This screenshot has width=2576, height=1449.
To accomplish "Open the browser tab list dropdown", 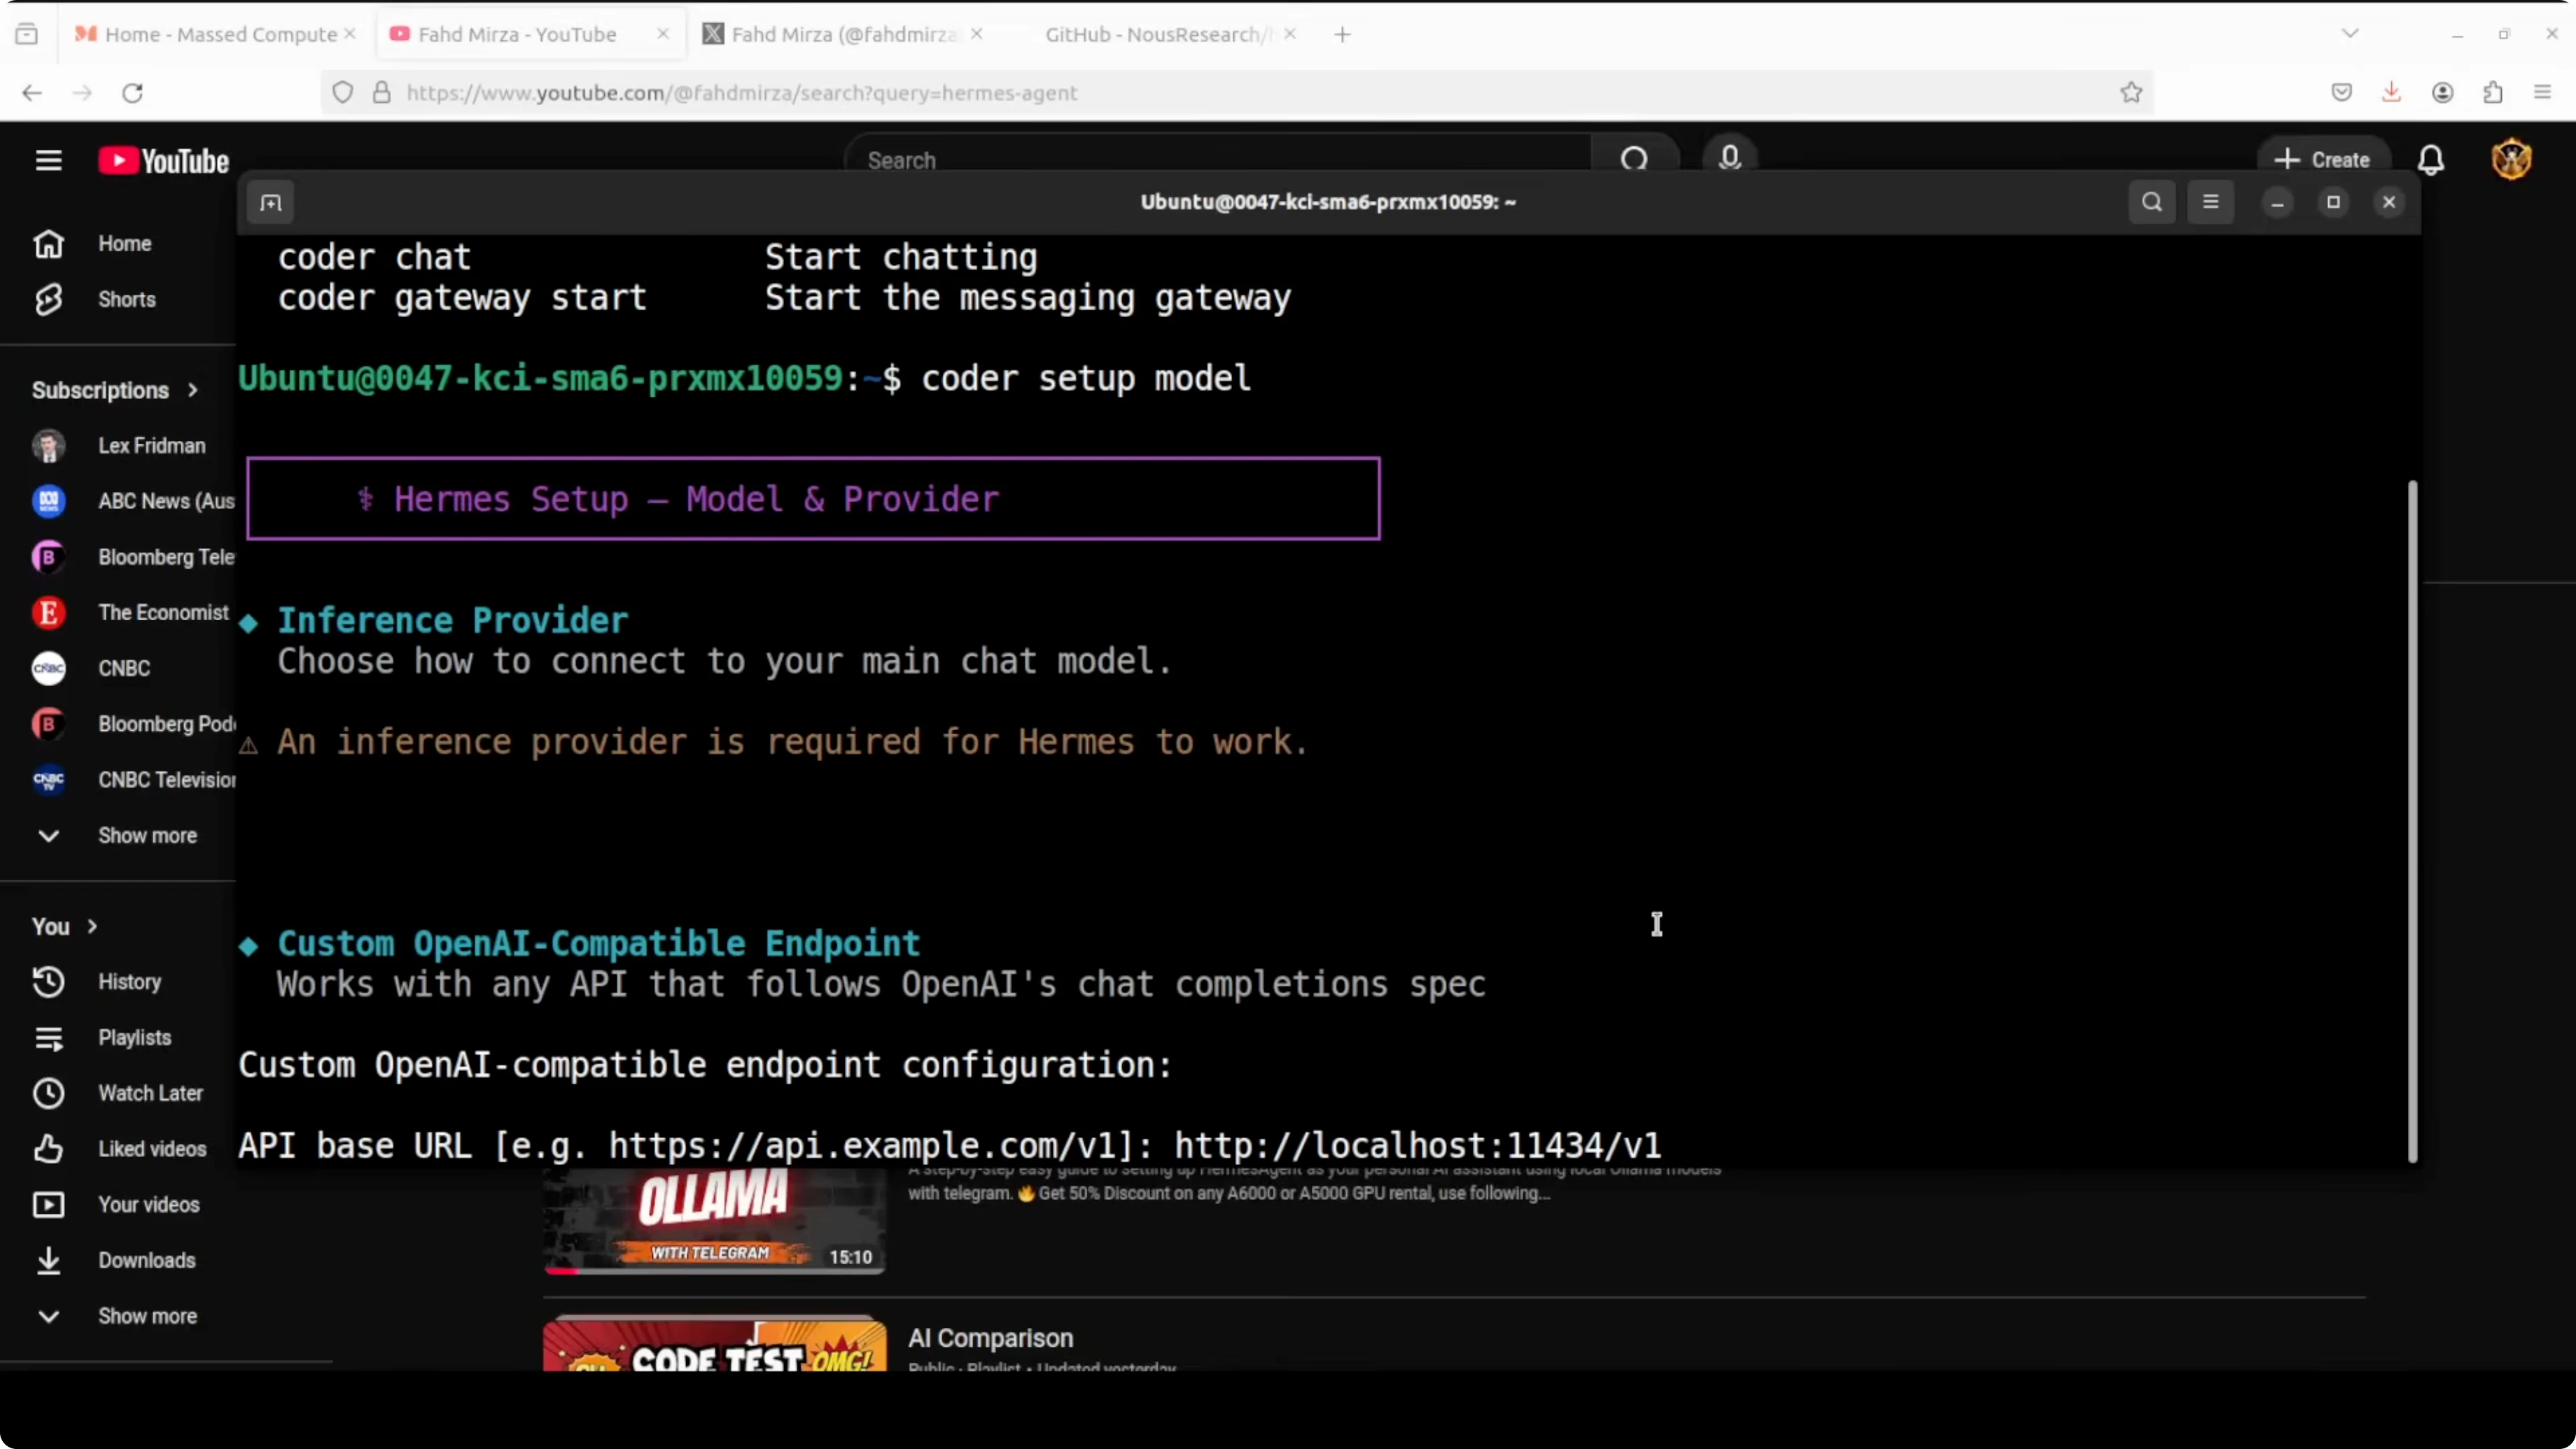I will coord(2350,34).
